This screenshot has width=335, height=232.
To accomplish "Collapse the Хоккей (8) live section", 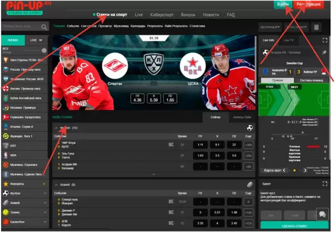I will click(56, 185).
